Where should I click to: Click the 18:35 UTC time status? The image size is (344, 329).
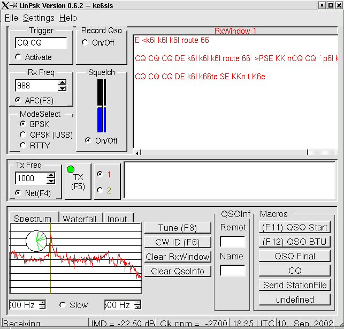point(253,323)
